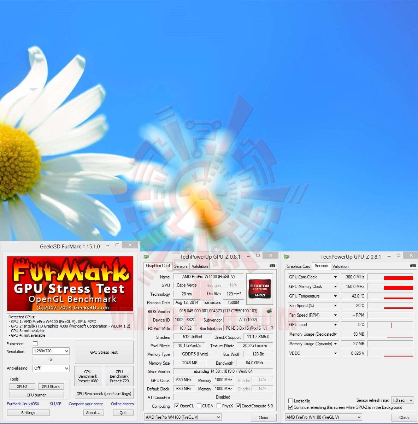Click the screenshot camera icon in left GPU-Z window

(272, 266)
